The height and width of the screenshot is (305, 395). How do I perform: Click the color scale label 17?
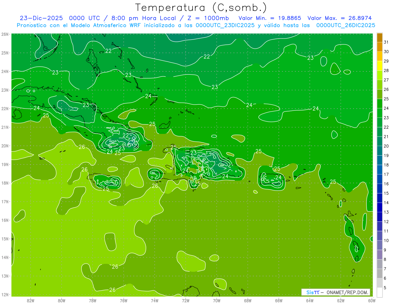click(386, 174)
